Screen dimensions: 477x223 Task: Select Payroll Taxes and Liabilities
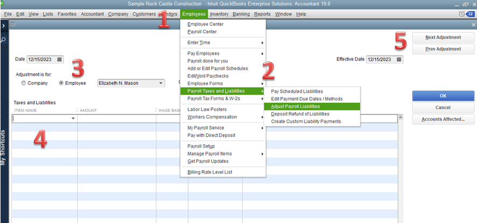coord(223,91)
